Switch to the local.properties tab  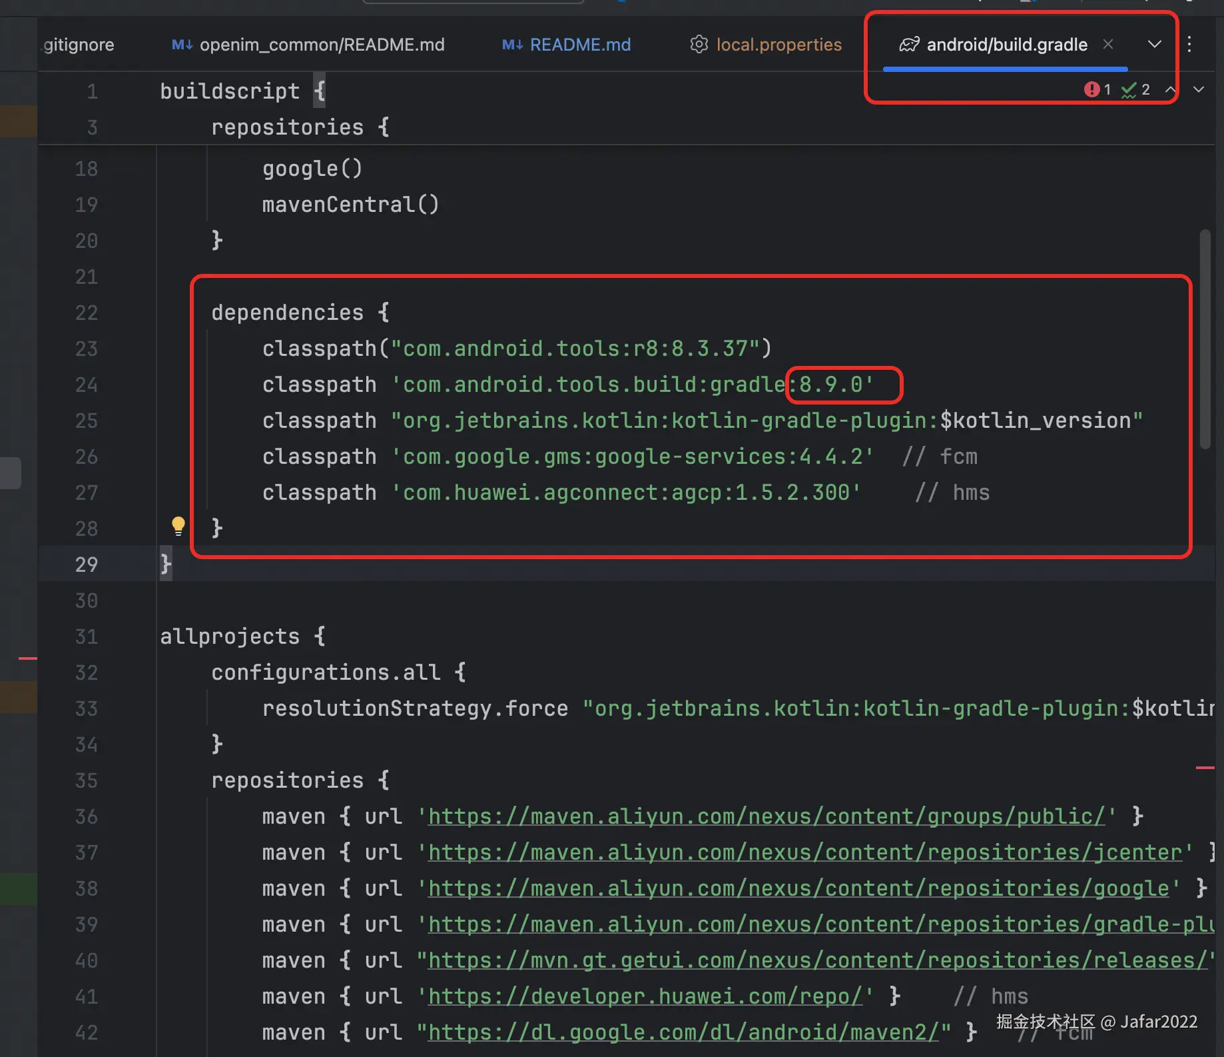[766, 45]
